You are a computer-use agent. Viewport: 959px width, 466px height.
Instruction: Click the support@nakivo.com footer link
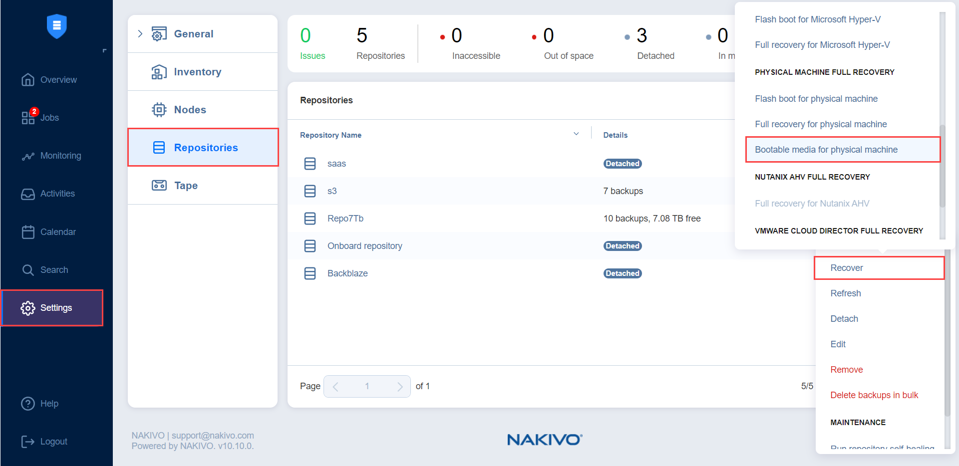pyautogui.click(x=213, y=436)
